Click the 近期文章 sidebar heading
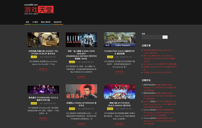Screen dimensions: 202x128 (x=146, y=45)
